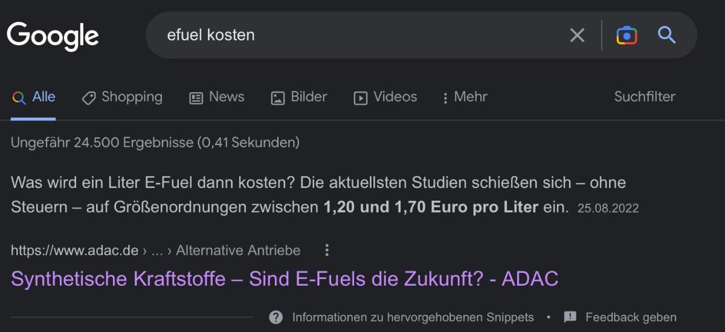Open the Suchfilter options
Viewport: 725px width, 332px height.
pyautogui.click(x=644, y=97)
